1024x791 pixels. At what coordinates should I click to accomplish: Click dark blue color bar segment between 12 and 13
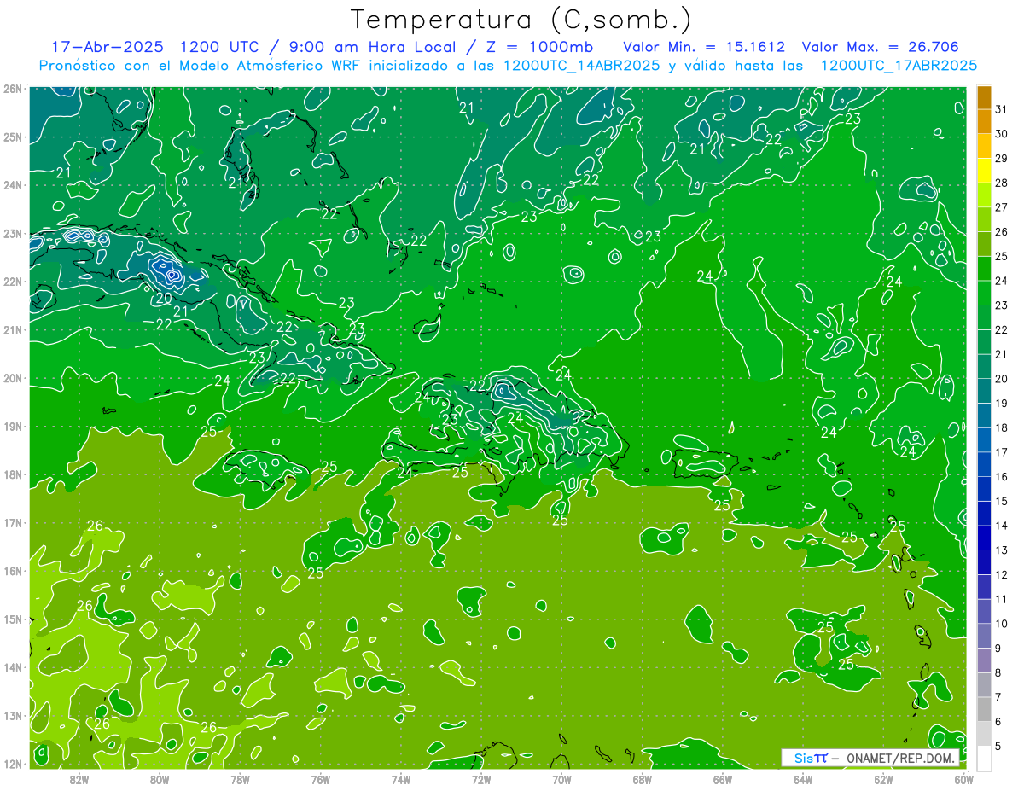point(984,562)
